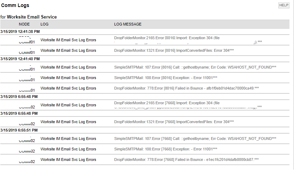Click the Comm Logs page title
Screen dimensions: 294x170
tap(15, 5)
